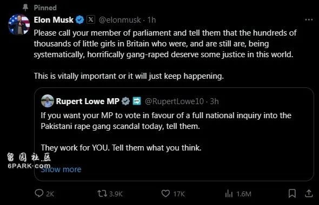This screenshot has height=205, width=319.
Task: Click Rupert Lowe's grey verified badge
Action: [125, 101]
